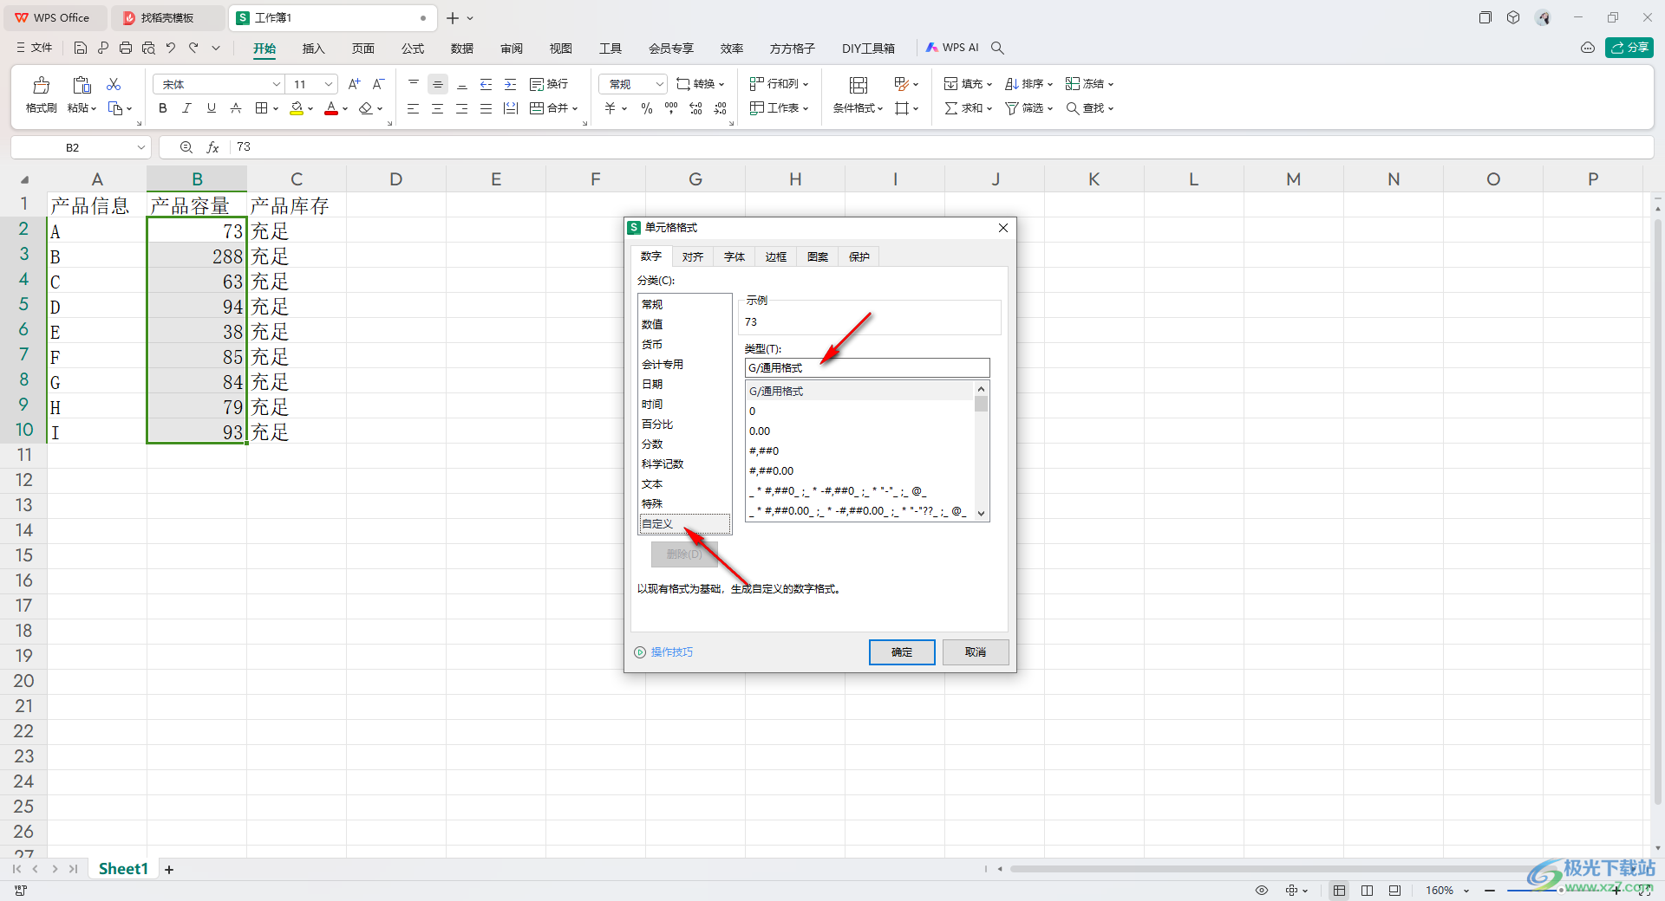
Task: Select 百分比 category in list
Action: coord(684,424)
